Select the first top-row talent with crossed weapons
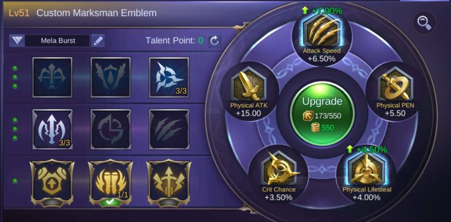Viewport: 451px width, 222px height. (52, 77)
